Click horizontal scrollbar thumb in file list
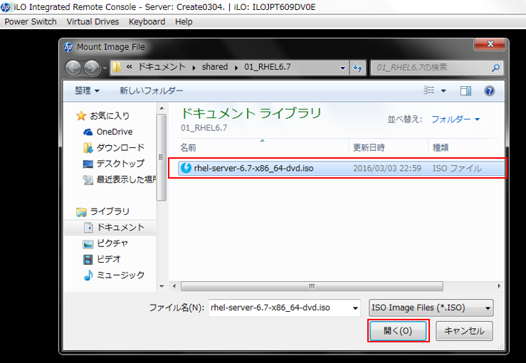Screen dimensions: 526x363 [x=312, y=286]
